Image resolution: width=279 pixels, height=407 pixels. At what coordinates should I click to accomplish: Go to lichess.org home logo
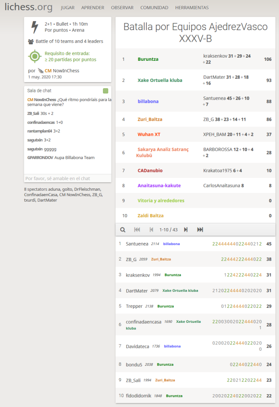coord(28,7)
